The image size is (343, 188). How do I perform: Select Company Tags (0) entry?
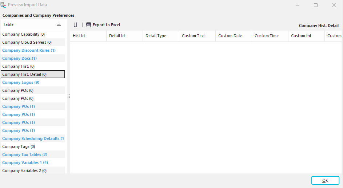(x=19, y=146)
